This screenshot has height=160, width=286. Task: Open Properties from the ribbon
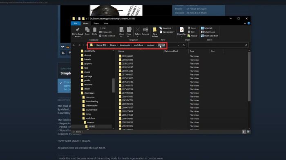pyautogui.click(x=182, y=32)
